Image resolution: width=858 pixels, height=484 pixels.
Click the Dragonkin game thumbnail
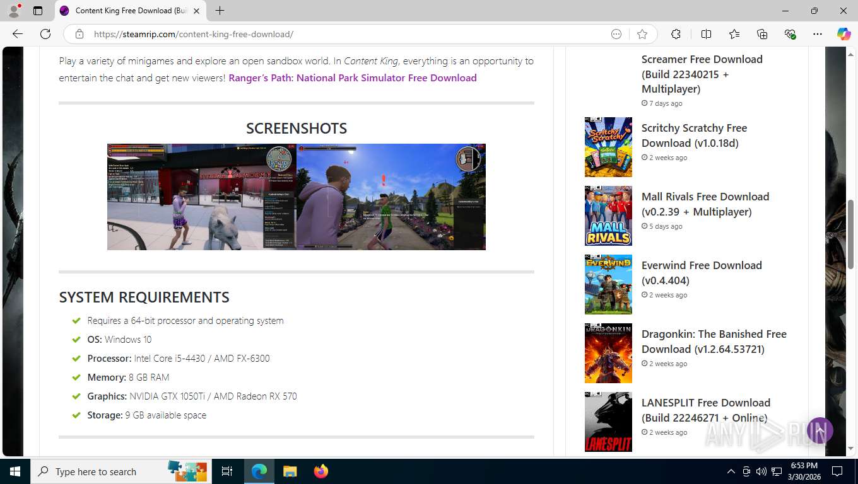pyautogui.click(x=608, y=353)
